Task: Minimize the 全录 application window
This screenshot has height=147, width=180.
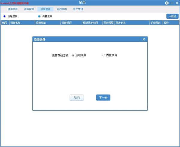Action: coord(172,3)
